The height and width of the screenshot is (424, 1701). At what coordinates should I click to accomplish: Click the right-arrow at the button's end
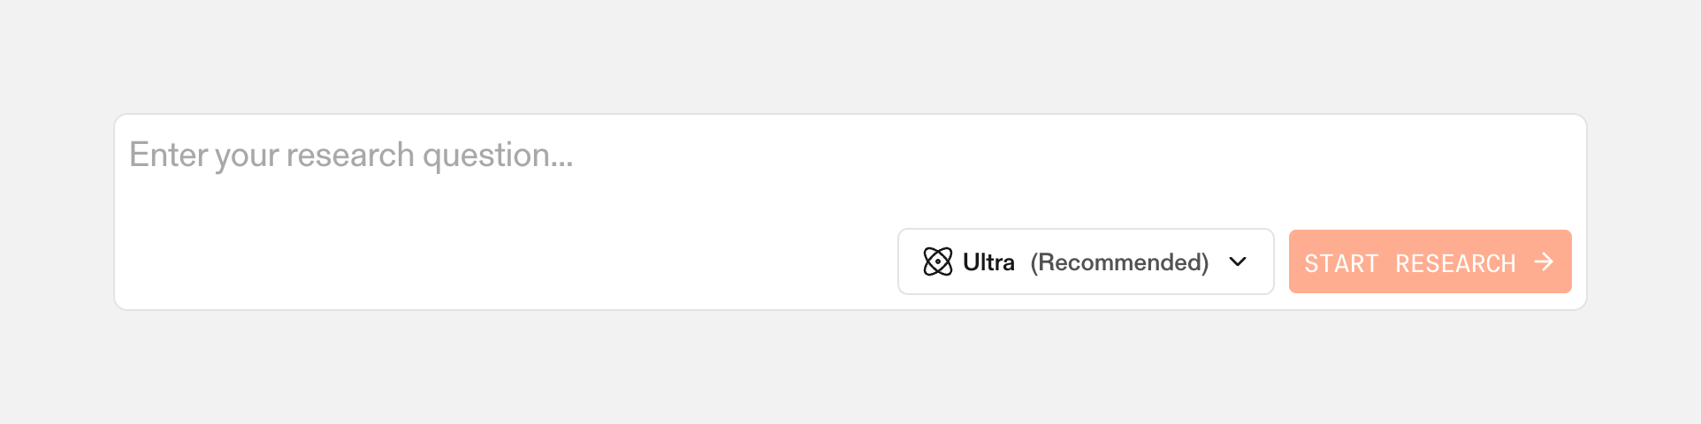pos(1544,261)
